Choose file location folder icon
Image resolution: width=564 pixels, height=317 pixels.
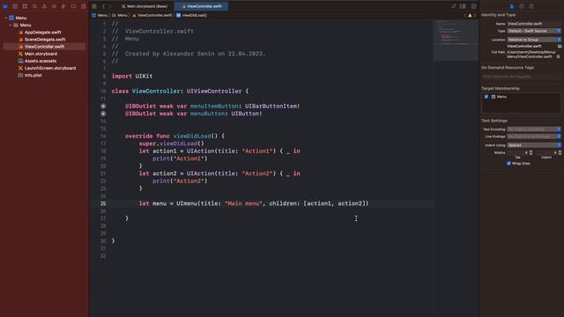[x=560, y=46]
